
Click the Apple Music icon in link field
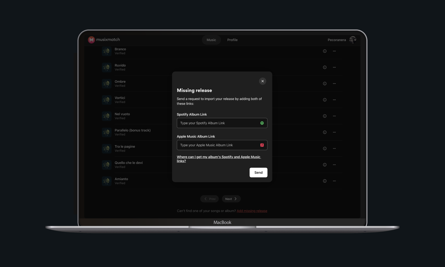(262, 145)
